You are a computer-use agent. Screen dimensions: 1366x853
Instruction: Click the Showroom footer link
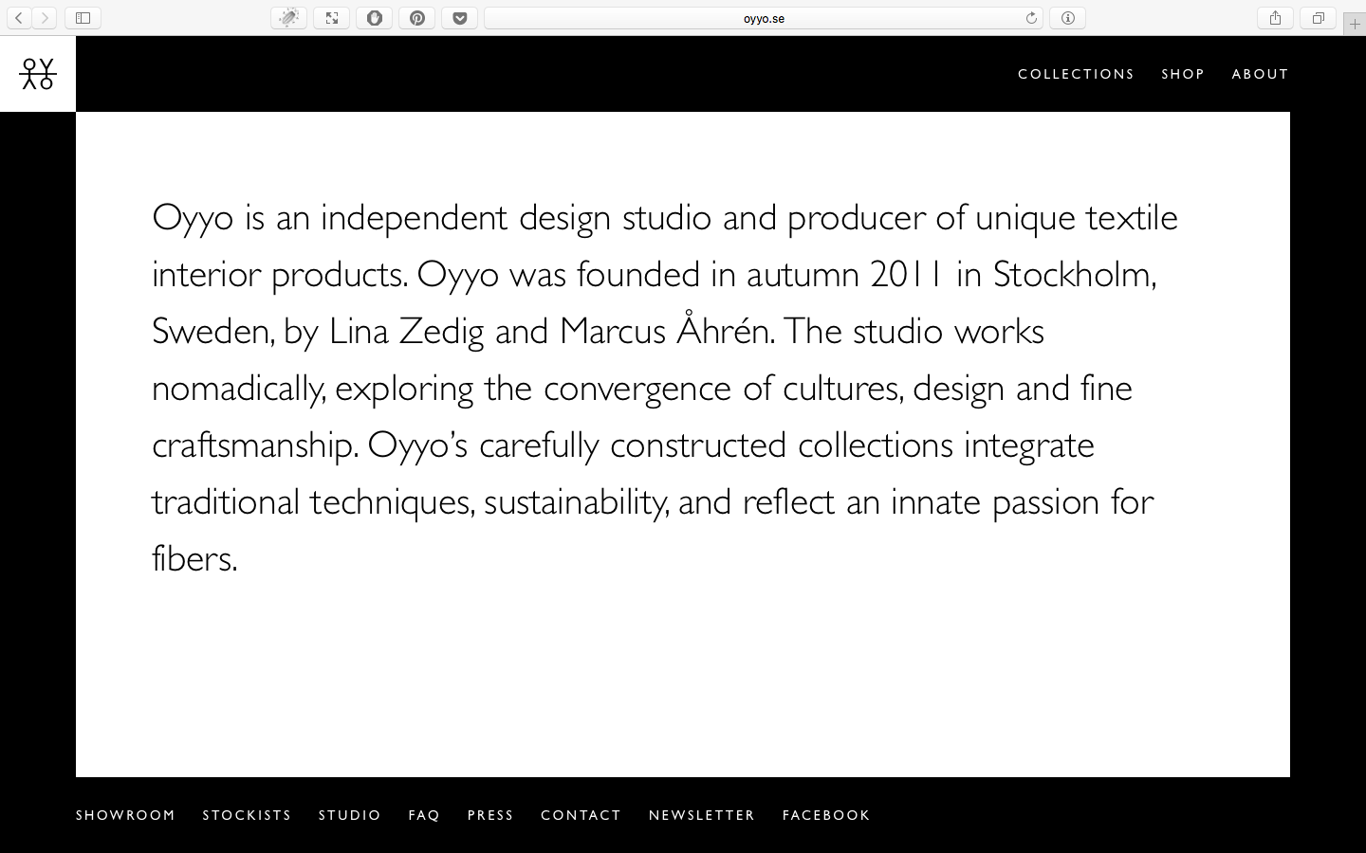(x=125, y=815)
